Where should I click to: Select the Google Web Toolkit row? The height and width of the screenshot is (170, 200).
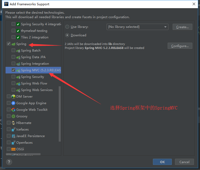[33, 110]
